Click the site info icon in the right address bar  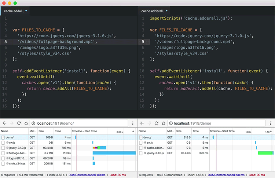(x=171, y=124)
